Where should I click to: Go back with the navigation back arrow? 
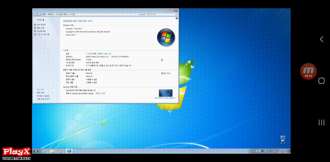click(35, 14)
